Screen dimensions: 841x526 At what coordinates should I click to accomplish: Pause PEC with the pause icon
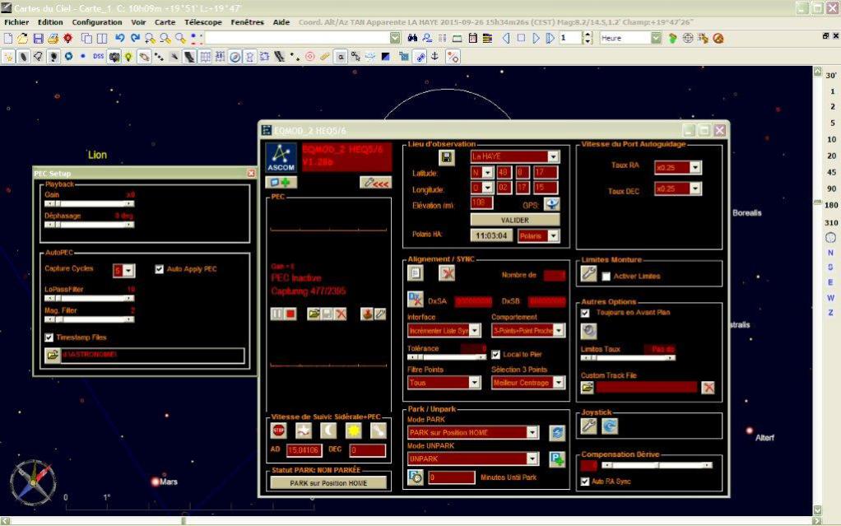pyautogui.click(x=276, y=314)
